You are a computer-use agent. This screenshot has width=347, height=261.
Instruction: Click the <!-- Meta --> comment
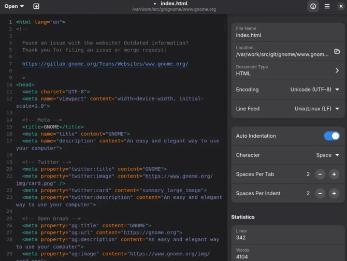42,120
